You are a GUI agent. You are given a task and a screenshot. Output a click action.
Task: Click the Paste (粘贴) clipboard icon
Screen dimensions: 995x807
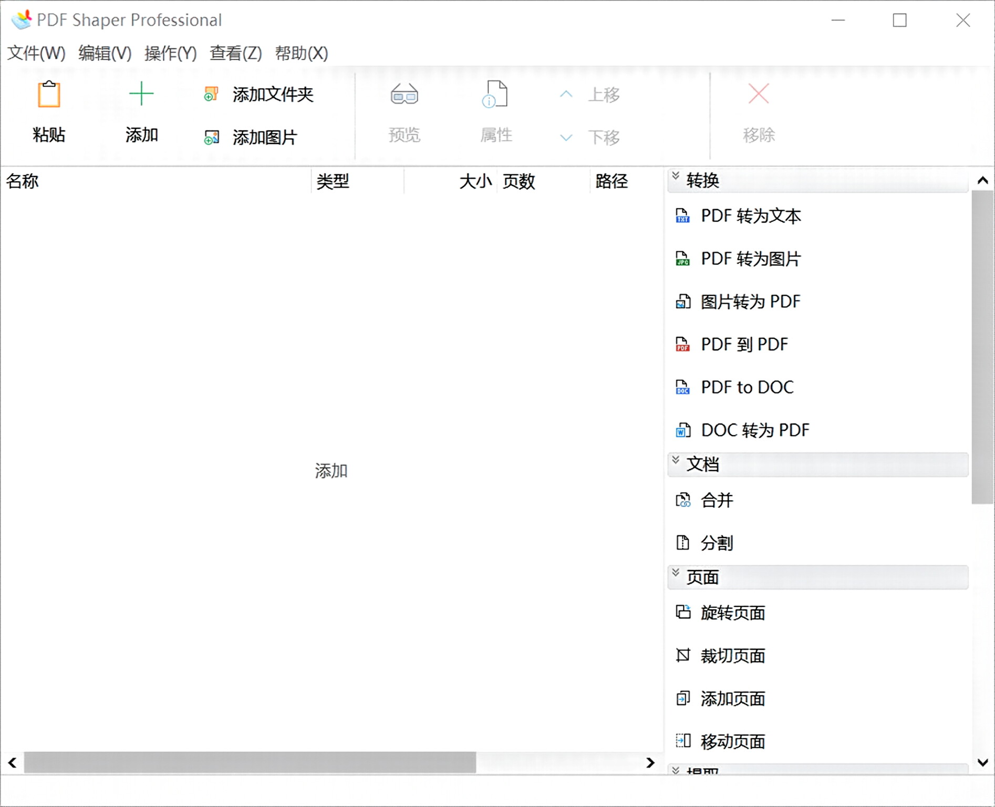click(x=49, y=94)
